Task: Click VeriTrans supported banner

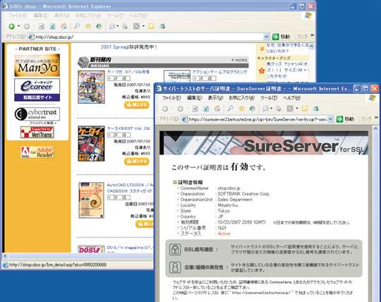Action: (37, 132)
